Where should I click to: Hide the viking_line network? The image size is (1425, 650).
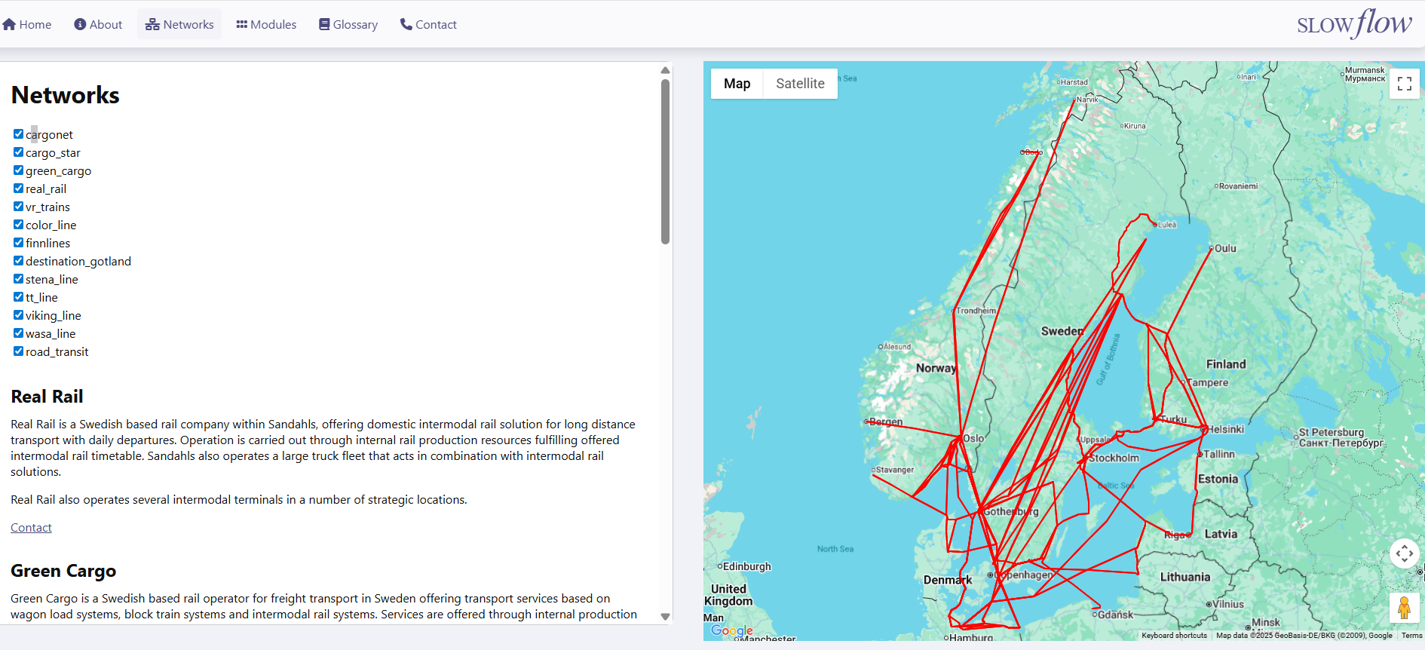coord(18,315)
